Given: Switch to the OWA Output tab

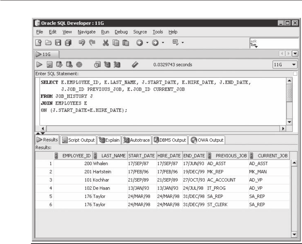Looking at the screenshot, I should point(207,140).
